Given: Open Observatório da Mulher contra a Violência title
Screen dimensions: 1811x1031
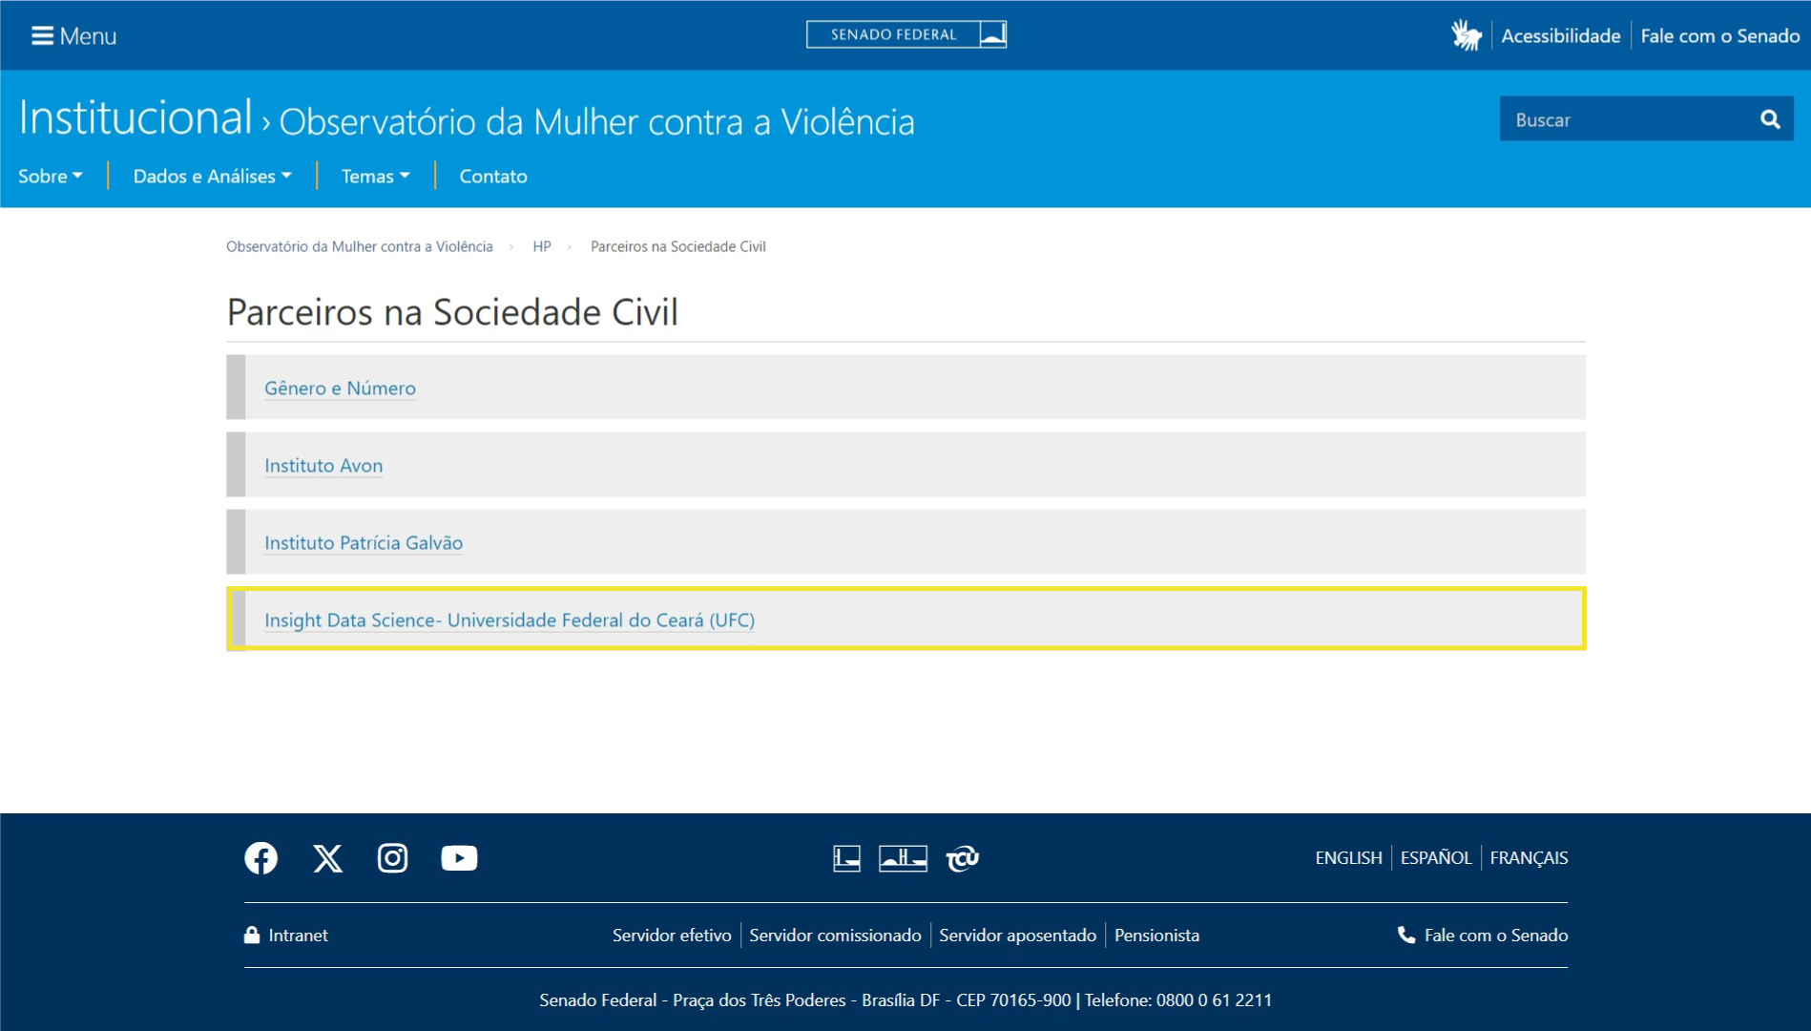Looking at the screenshot, I should (596, 121).
